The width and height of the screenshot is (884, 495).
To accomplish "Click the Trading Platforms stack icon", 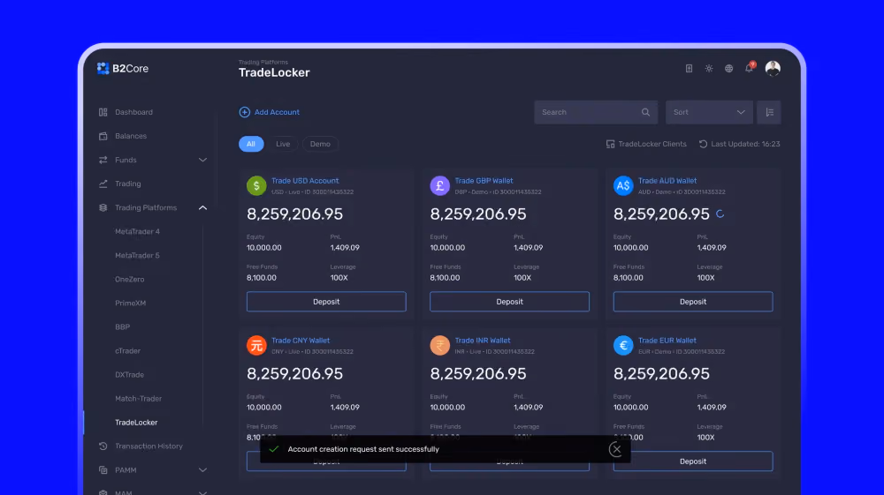I will pos(103,207).
